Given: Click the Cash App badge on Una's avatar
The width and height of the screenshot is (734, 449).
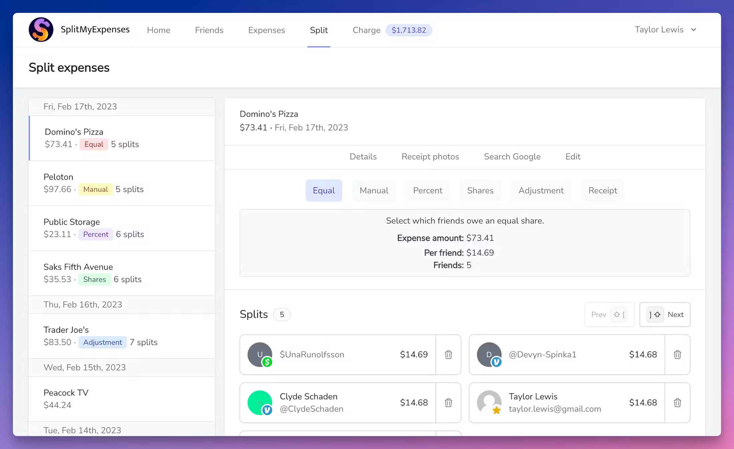Looking at the screenshot, I should pyautogui.click(x=268, y=362).
